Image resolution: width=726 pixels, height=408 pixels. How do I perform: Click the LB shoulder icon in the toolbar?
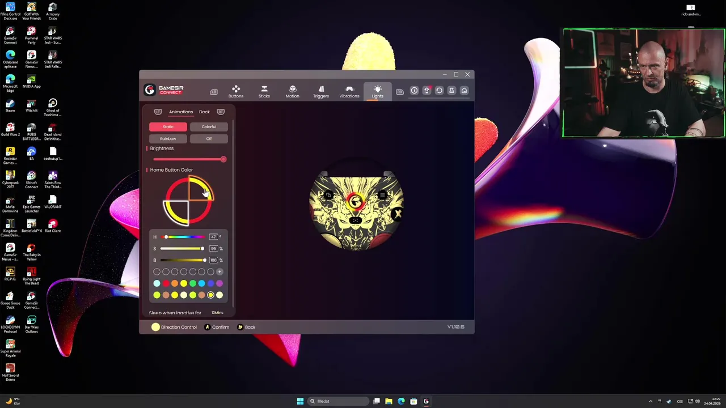point(214,91)
